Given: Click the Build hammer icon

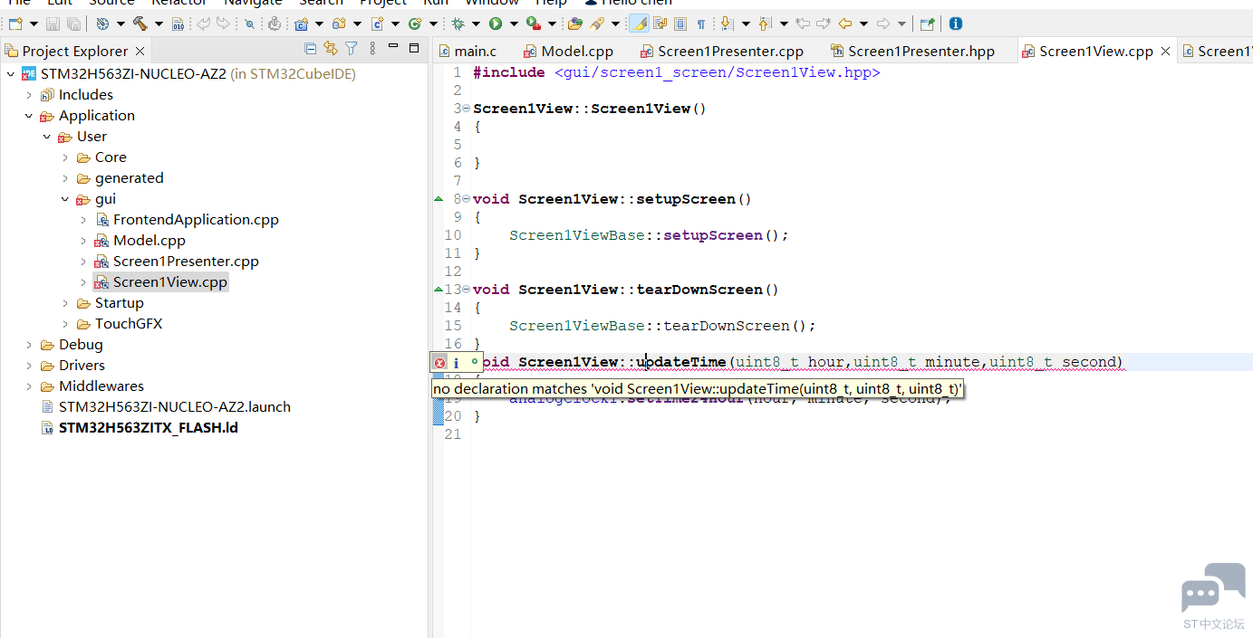Looking at the screenshot, I should pyautogui.click(x=140, y=24).
